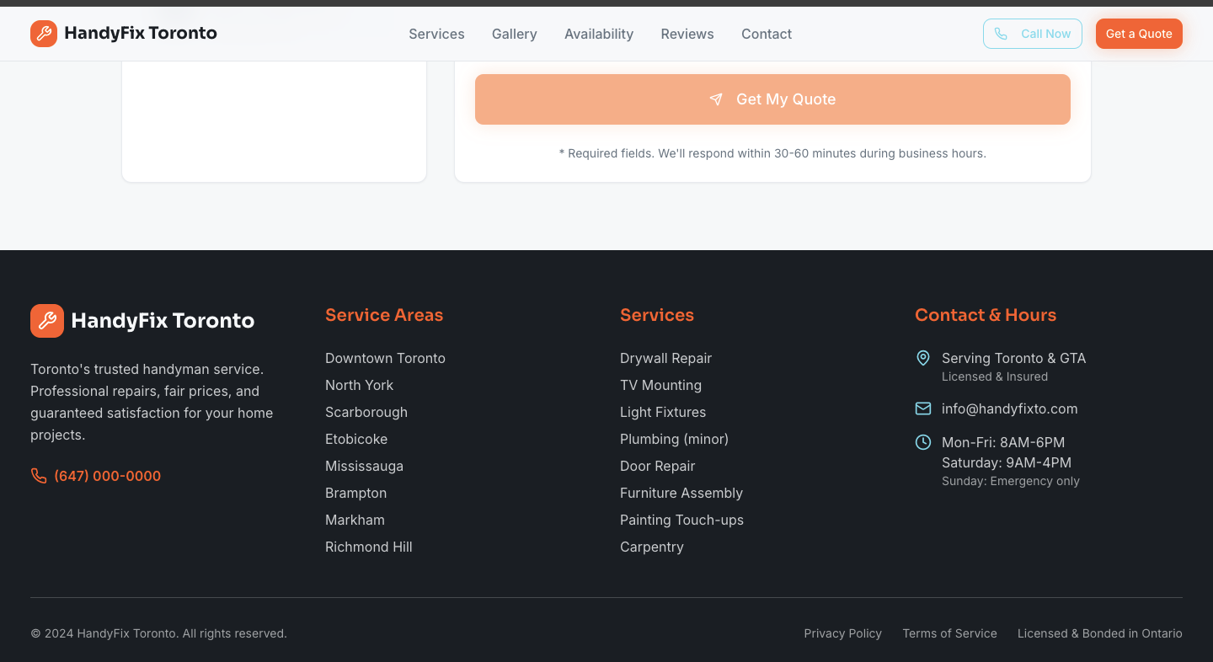Screen dimensions: 1213x662
Task: Open the Services nav menu item
Action: 436,34
